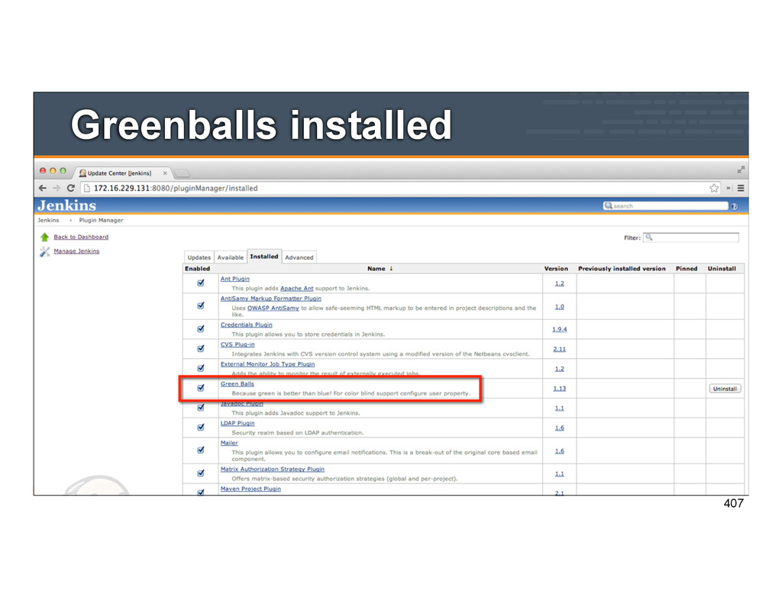Switch to the Available tab
The image size is (782, 604).
pyautogui.click(x=231, y=257)
